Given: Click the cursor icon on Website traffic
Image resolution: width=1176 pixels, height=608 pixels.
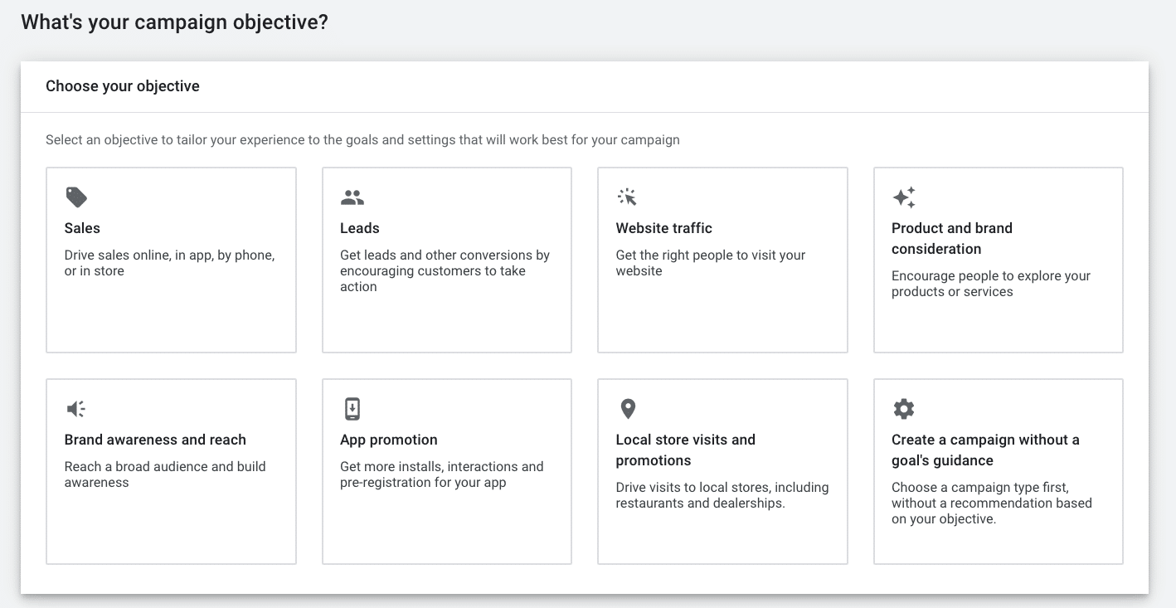Looking at the screenshot, I should [628, 197].
